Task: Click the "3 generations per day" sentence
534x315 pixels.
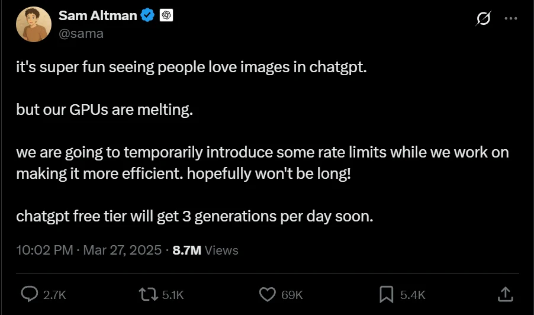Action: click(x=195, y=216)
